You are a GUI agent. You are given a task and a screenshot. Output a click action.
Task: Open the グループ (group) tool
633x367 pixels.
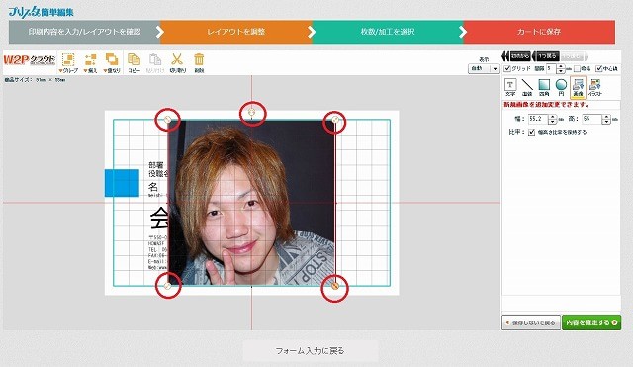pyautogui.click(x=68, y=63)
